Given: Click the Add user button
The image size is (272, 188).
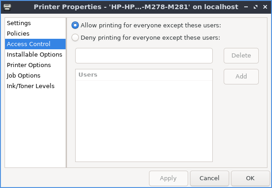Looking at the screenshot, I should [x=241, y=77].
